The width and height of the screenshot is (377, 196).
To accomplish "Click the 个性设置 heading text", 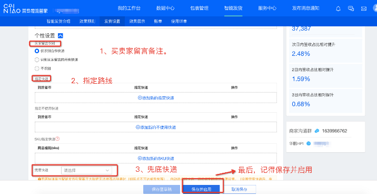I will (x=45, y=36).
